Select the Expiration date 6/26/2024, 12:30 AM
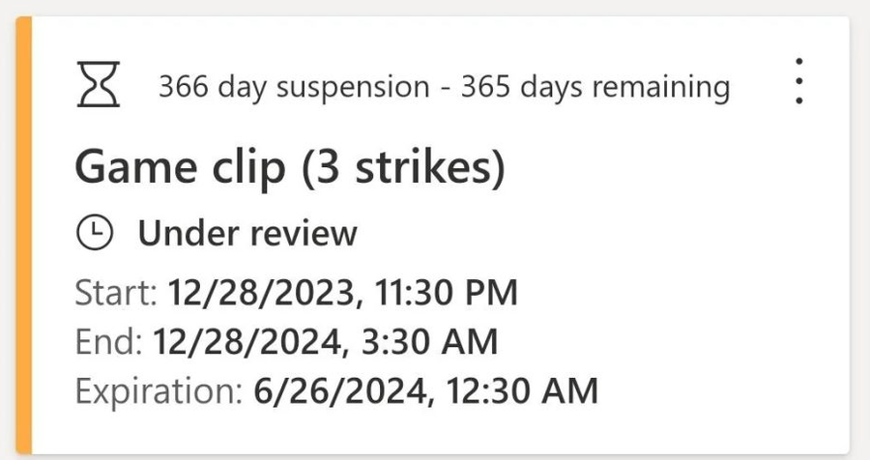This screenshot has width=870, height=460. click(426, 391)
